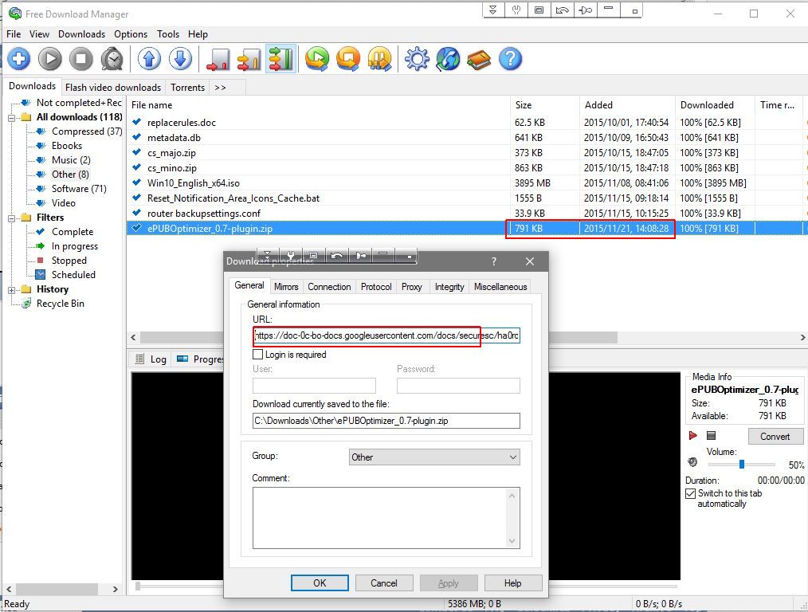The height and width of the screenshot is (612, 808).
Task: Click the saved file path field
Action: (x=386, y=421)
